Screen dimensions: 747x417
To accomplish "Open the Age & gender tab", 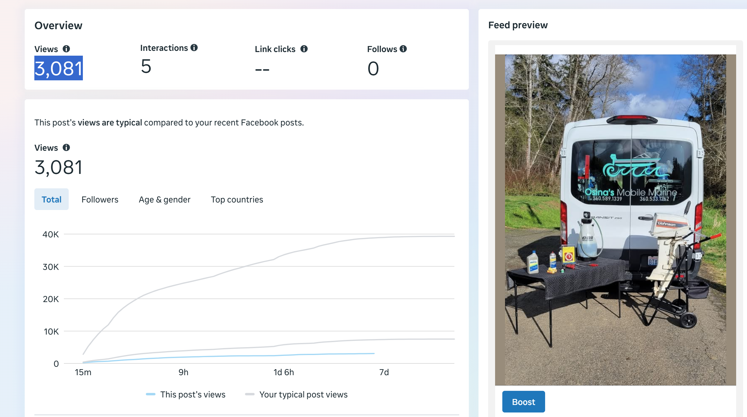I will pos(165,199).
